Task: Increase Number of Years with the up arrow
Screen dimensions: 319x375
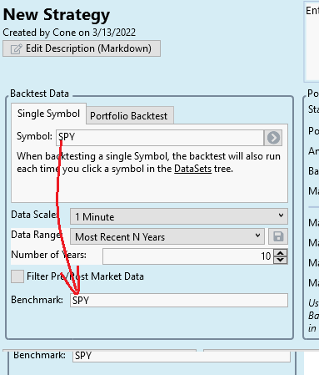Action: (281, 253)
